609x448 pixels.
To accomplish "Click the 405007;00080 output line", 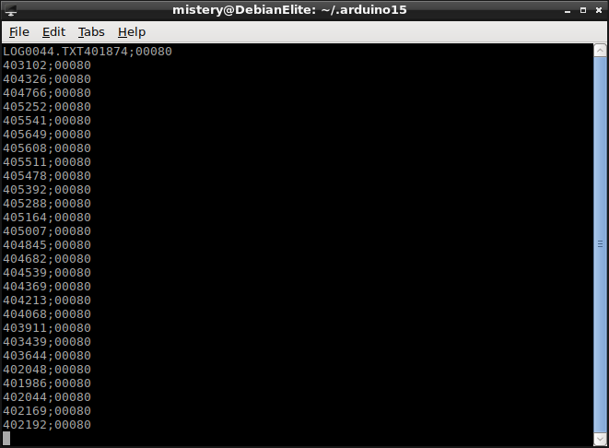I will (x=47, y=231).
